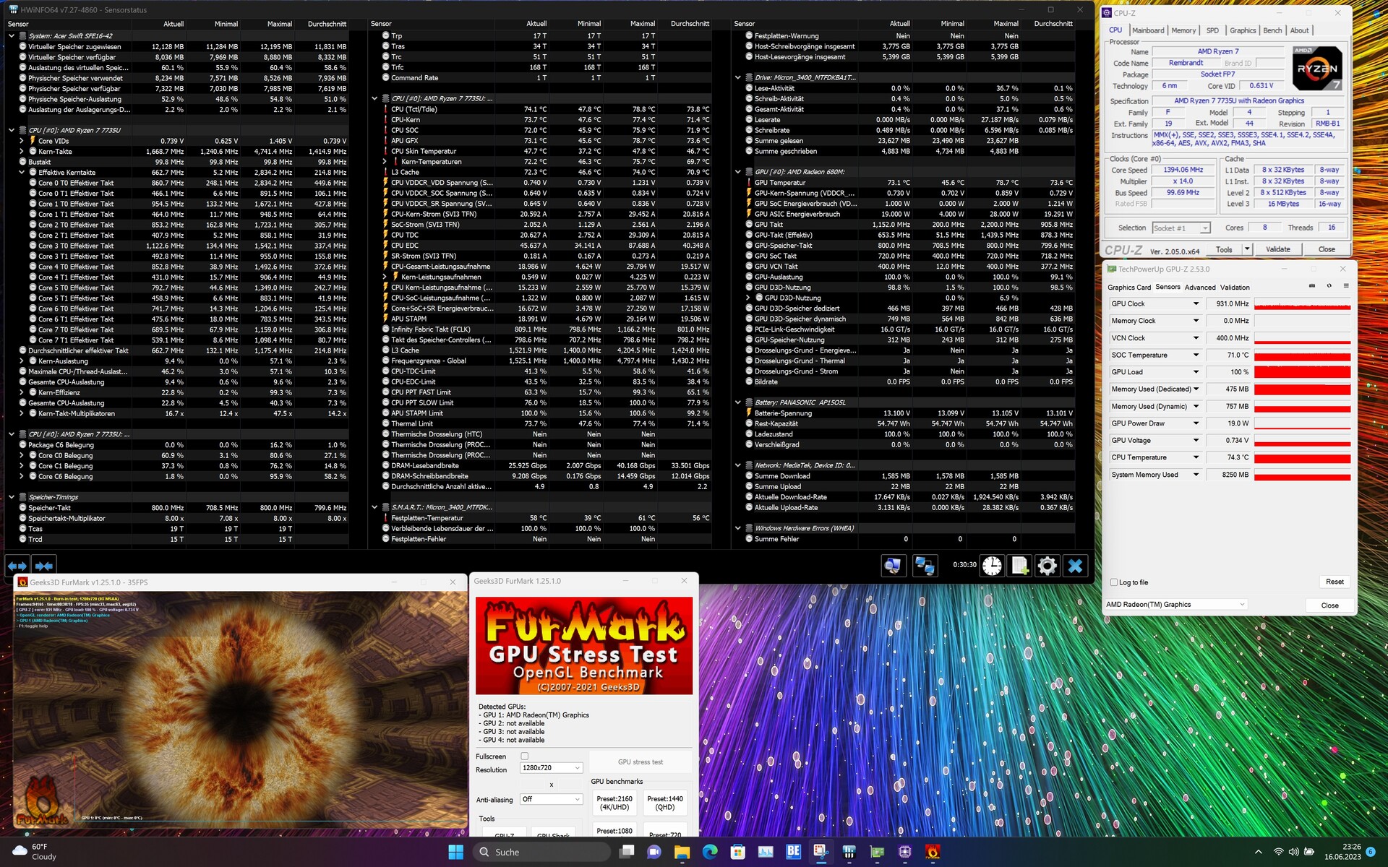Screen dimensions: 1388x867
Task: Click GPU-Z refresh icon
Action: click(x=1329, y=286)
